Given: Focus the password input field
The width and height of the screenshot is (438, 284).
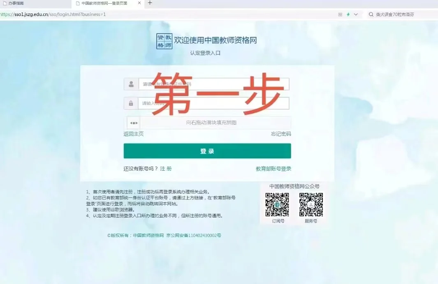Looking at the screenshot, I should [213, 103].
